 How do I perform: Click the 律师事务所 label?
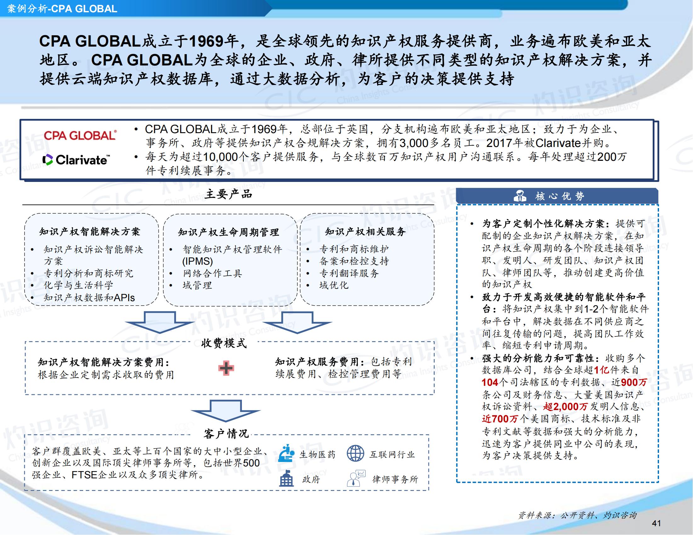click(x=395, y=479)
